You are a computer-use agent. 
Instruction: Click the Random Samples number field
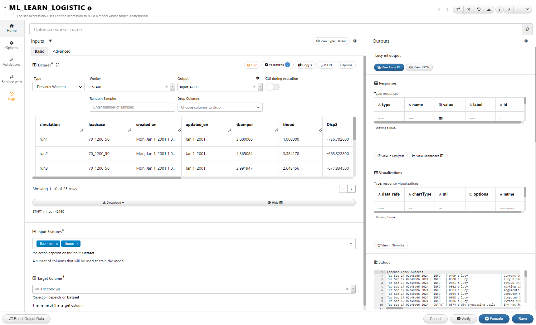[x=132, y=107]
